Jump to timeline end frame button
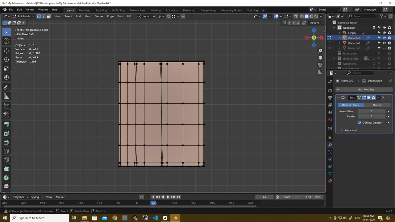This screenshot has width=395, height=222. coord(178,197)
